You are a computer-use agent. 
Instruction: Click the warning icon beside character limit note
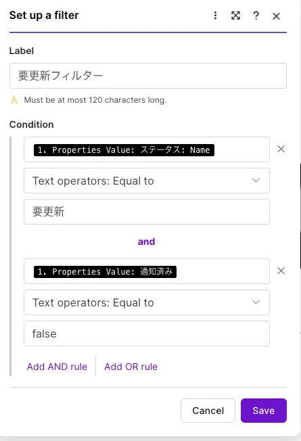tap(14, 100)
